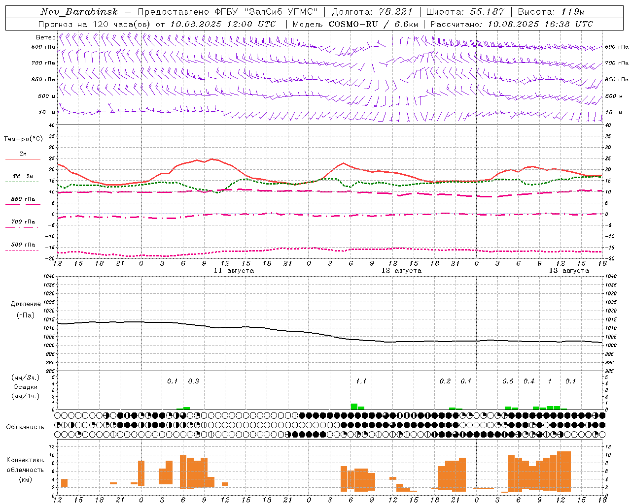Click "Прогноз на 120 часа(ов)" forecast text

pyautogui.click(x=95, y=24)
